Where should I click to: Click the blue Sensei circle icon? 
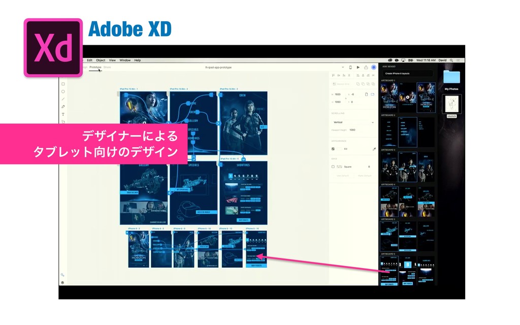pos(374,68)
